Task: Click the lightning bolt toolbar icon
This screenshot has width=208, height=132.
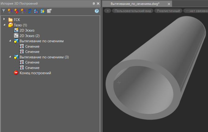Action: 42,11
